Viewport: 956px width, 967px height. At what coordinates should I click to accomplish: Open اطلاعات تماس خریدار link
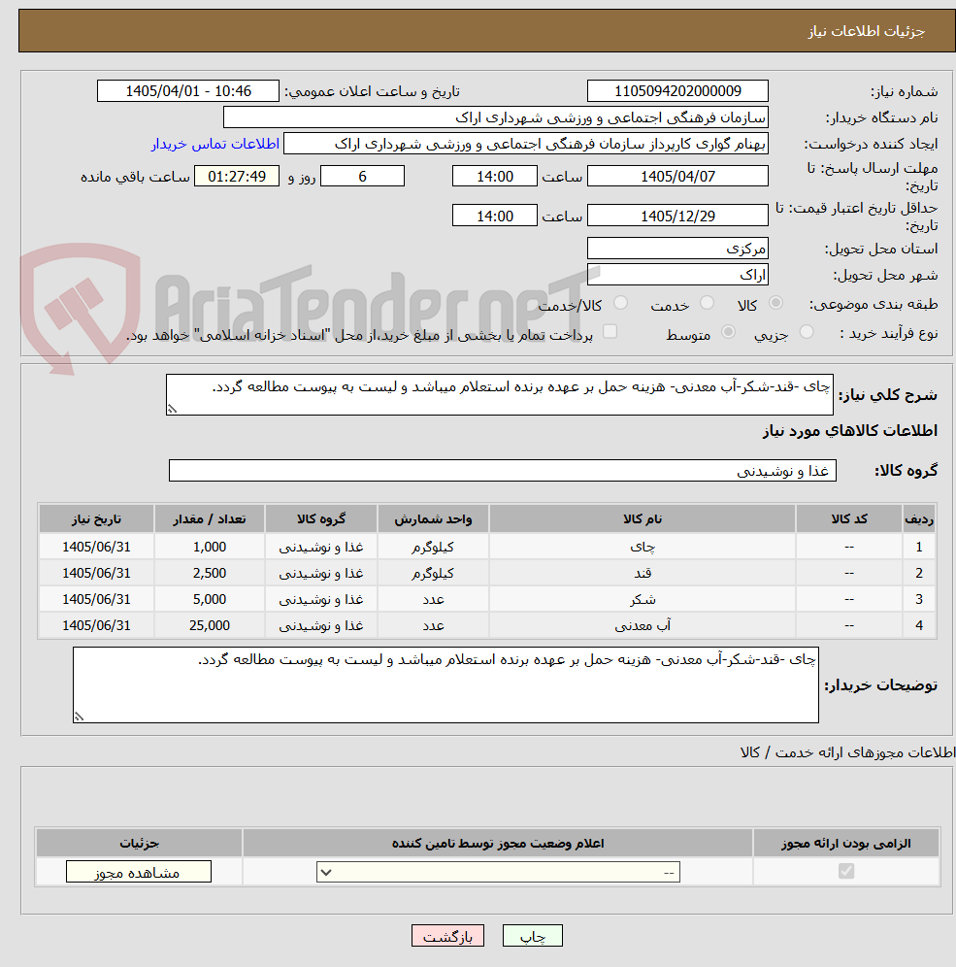(215, 144)
